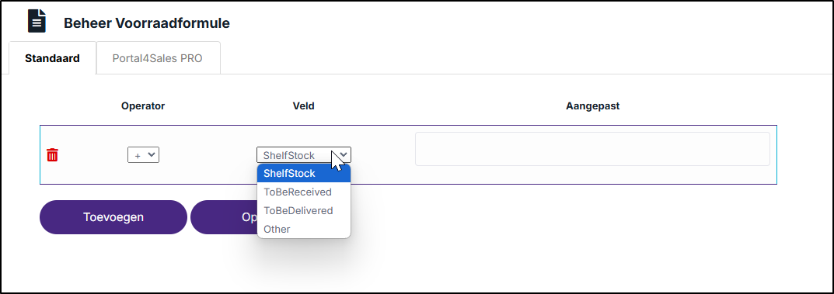Viewport: 834px width, 294px height.
Task: Click the down chevron of the Operator selector
Action: pos(152,154)
